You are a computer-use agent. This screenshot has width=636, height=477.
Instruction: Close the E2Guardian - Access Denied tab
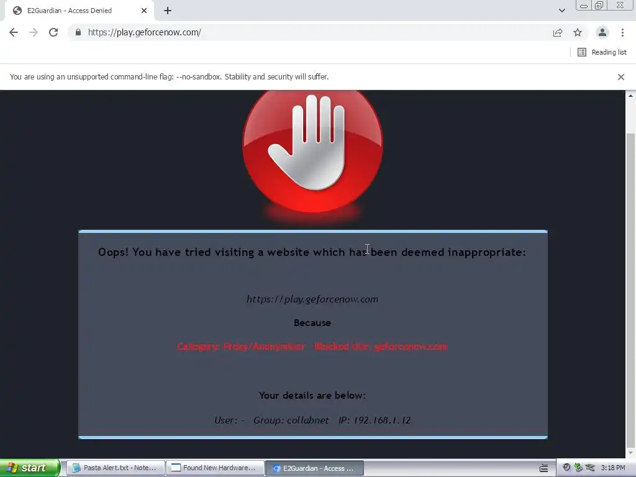(144, 11)
